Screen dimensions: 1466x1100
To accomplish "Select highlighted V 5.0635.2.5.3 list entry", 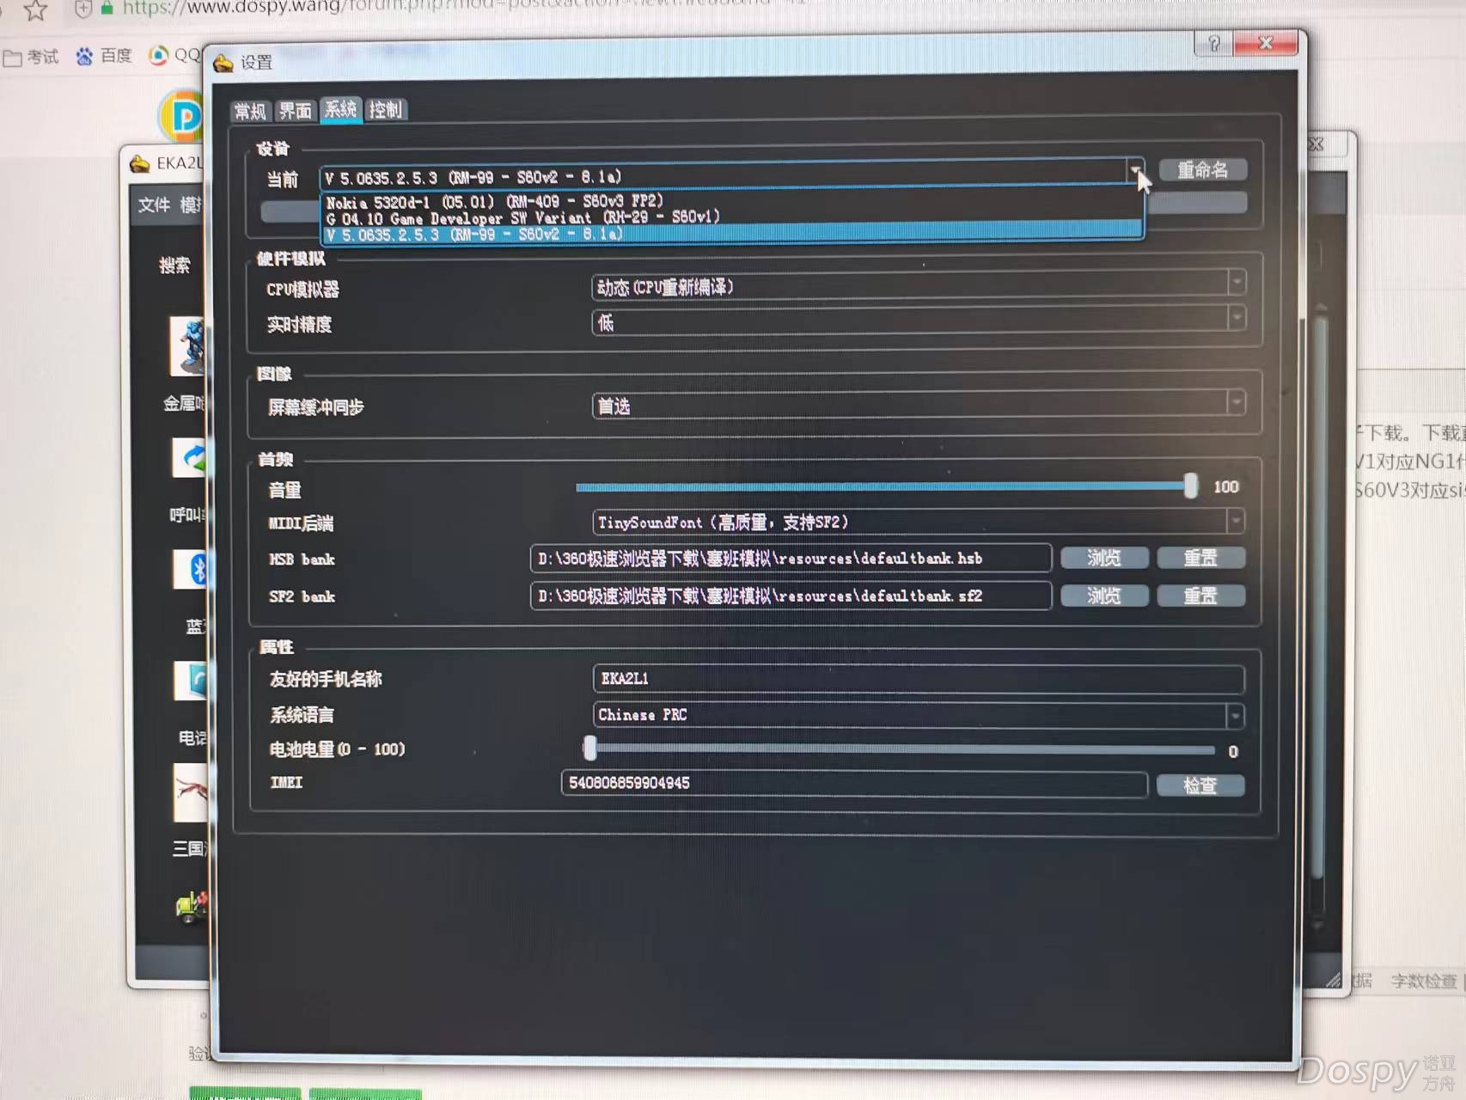I will tap(732, 233).
